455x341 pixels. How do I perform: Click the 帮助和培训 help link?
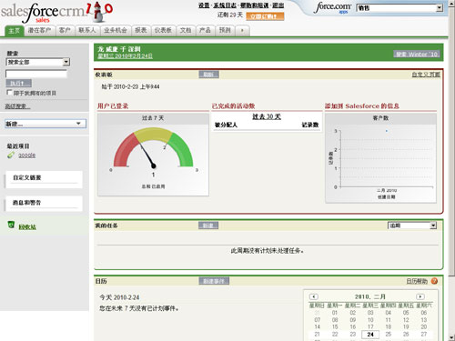click(254, 5)
